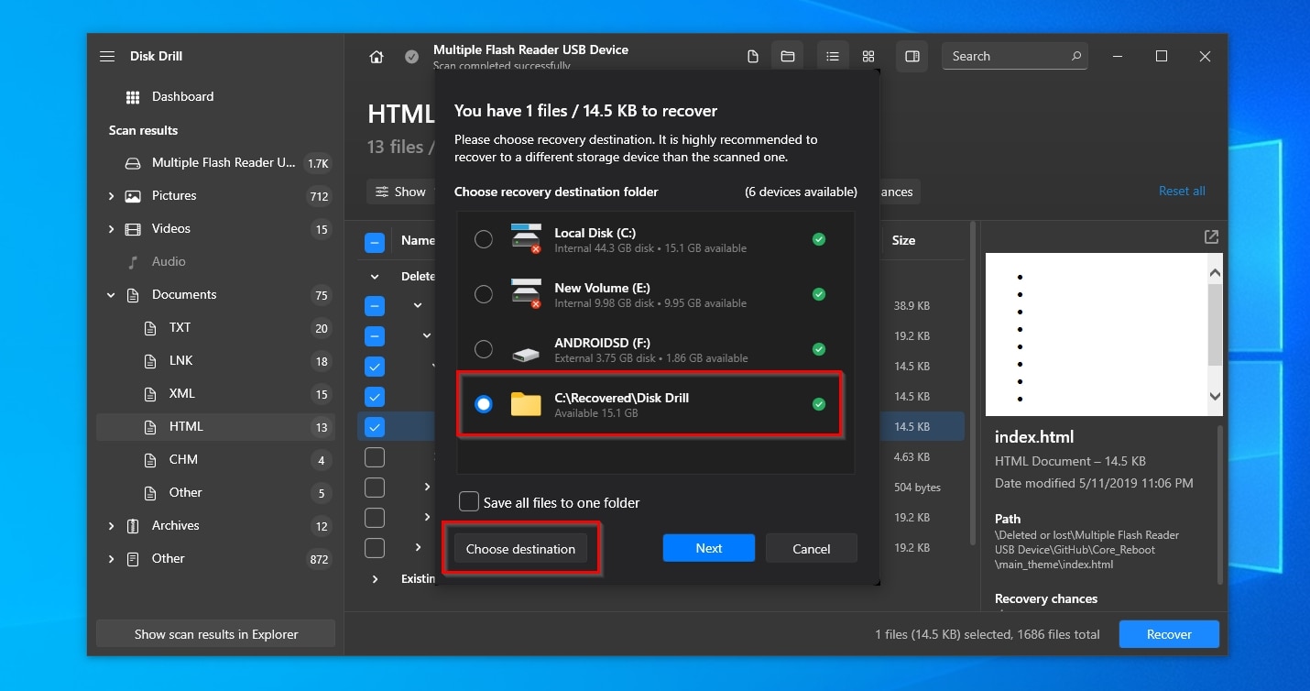Select ANDROIDSD (F:) radio button
Viewport: 1310px width, 691px height.
484,349
